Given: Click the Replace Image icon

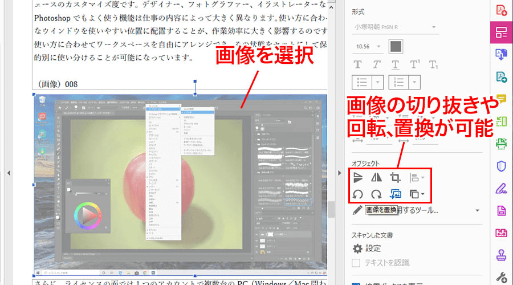Looking at the screenshot, I should tap(395, 194).
